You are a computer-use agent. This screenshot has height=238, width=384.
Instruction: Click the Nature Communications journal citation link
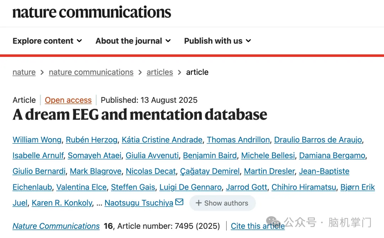click(56, 226)
